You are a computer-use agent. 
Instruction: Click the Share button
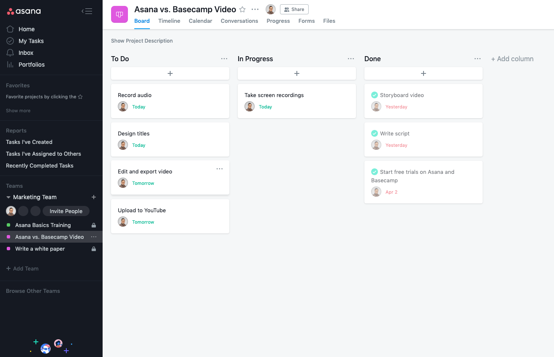(x=294, y=9)
